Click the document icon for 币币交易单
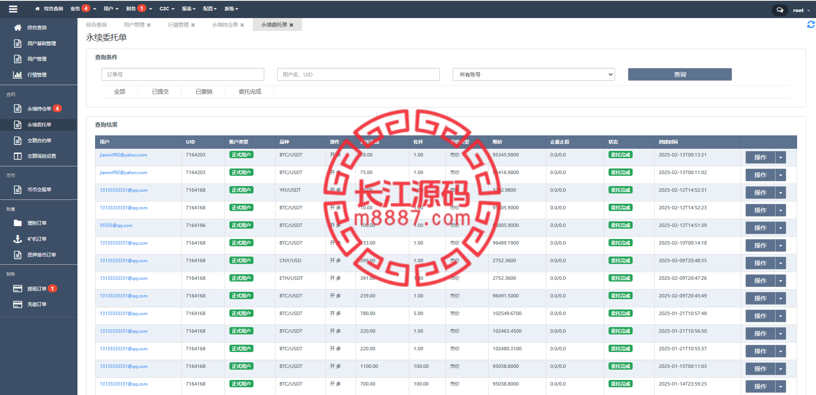816x395 pixels. click(x=18, y=190)
